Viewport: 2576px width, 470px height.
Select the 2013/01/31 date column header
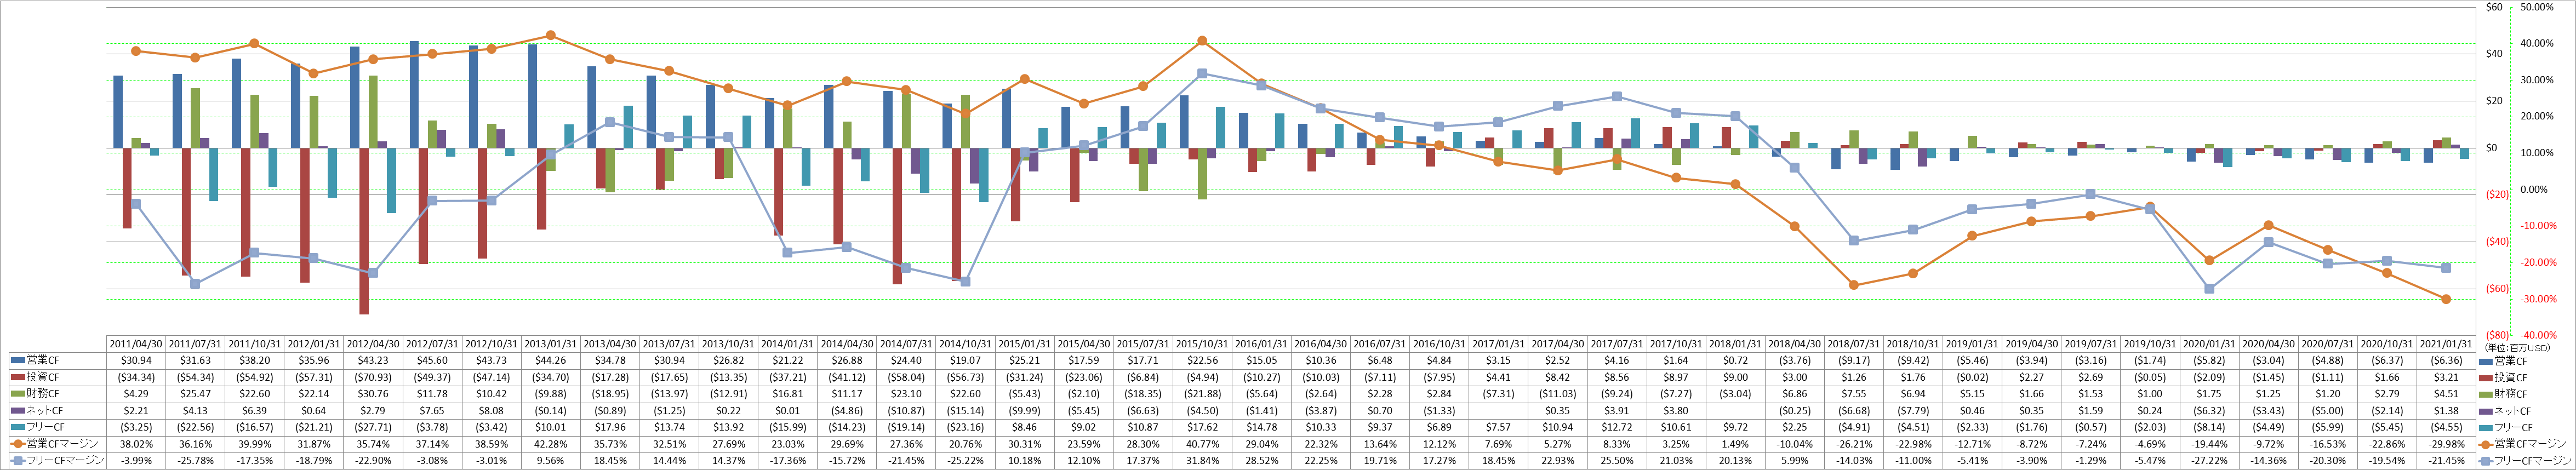[551, 344]
